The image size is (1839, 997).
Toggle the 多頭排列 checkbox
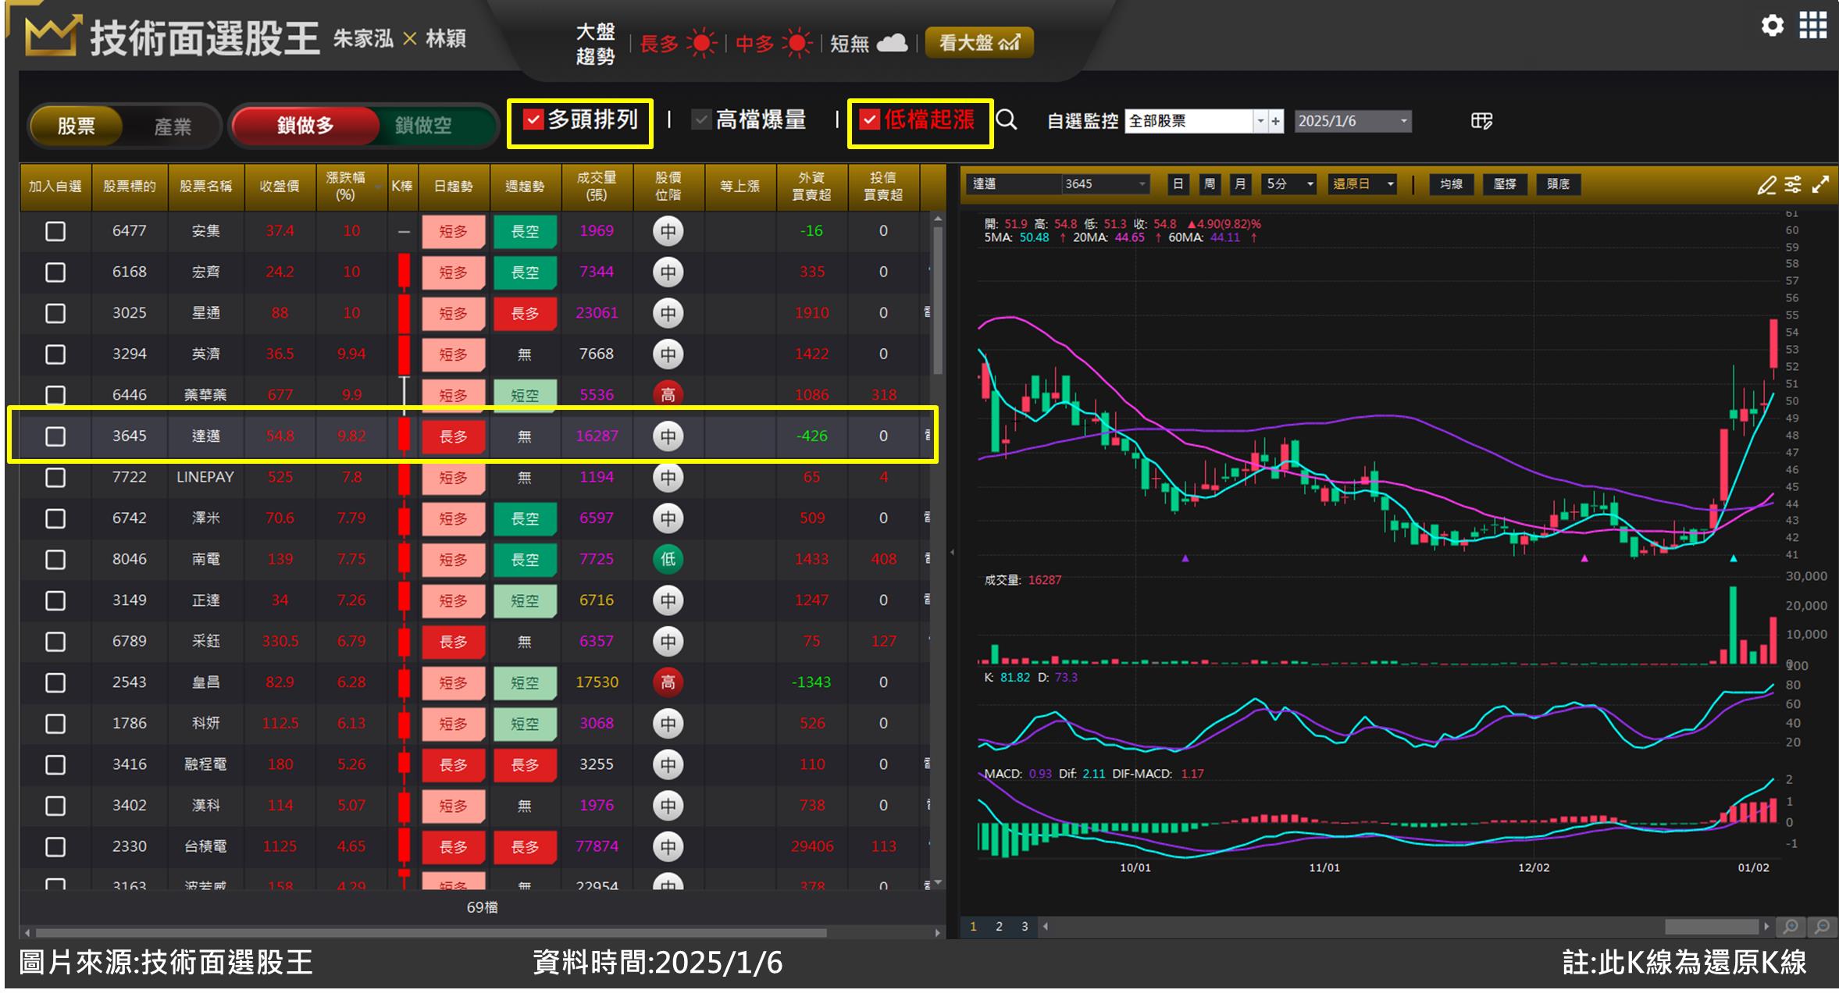[533, 119]
